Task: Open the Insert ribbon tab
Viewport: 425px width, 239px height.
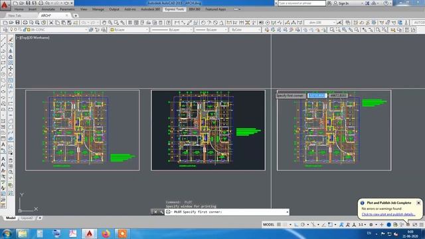Action: pyautogui.click(x=33, y=9)
